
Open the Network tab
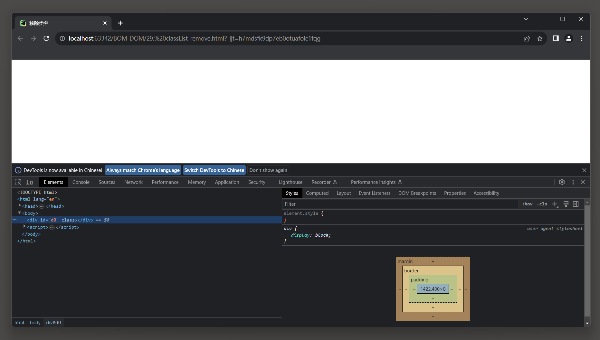(133, 182)
